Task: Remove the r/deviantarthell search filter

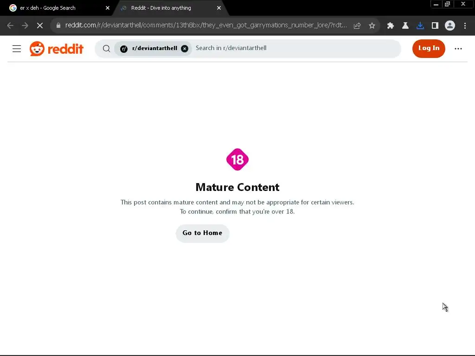Action: click(185, 48)
